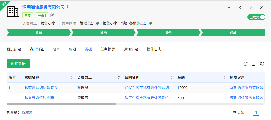Switch to the 合同 tab
Viewport: 271px width, 120px height.
[x=57, y=49]
